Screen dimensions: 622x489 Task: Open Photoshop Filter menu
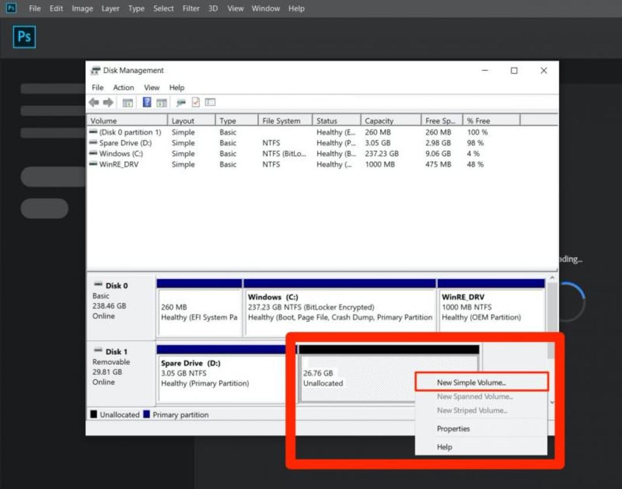(x=191, y=8)
